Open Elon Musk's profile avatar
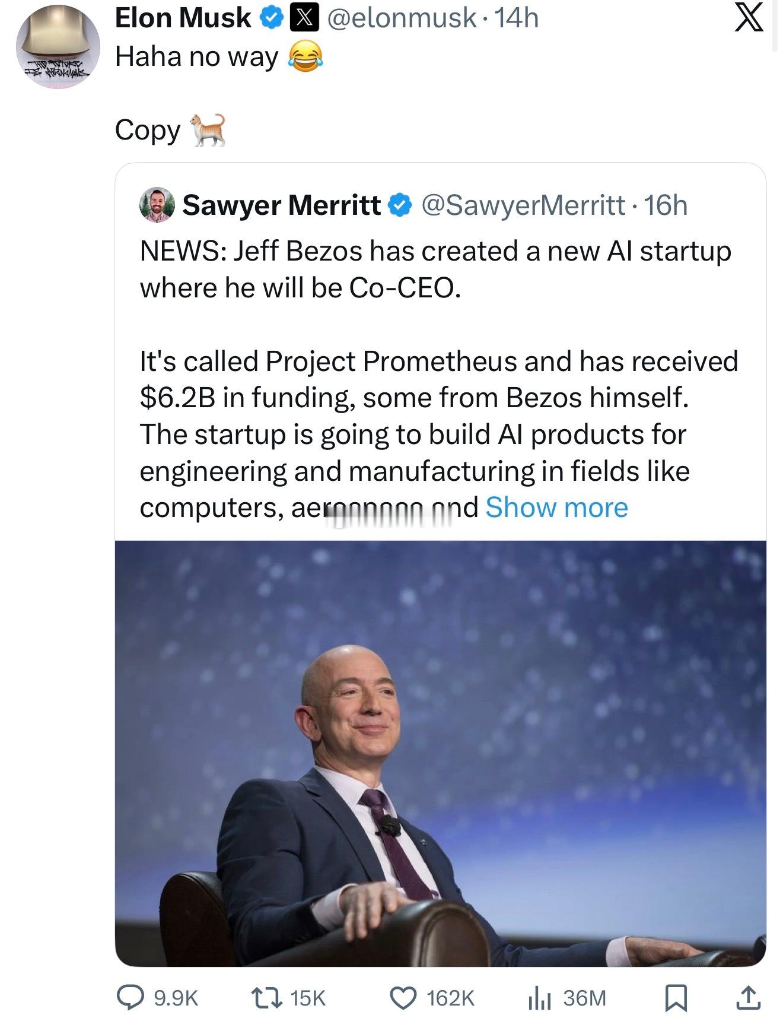This screenshot has width=783, height=1034. click(58, 47)
